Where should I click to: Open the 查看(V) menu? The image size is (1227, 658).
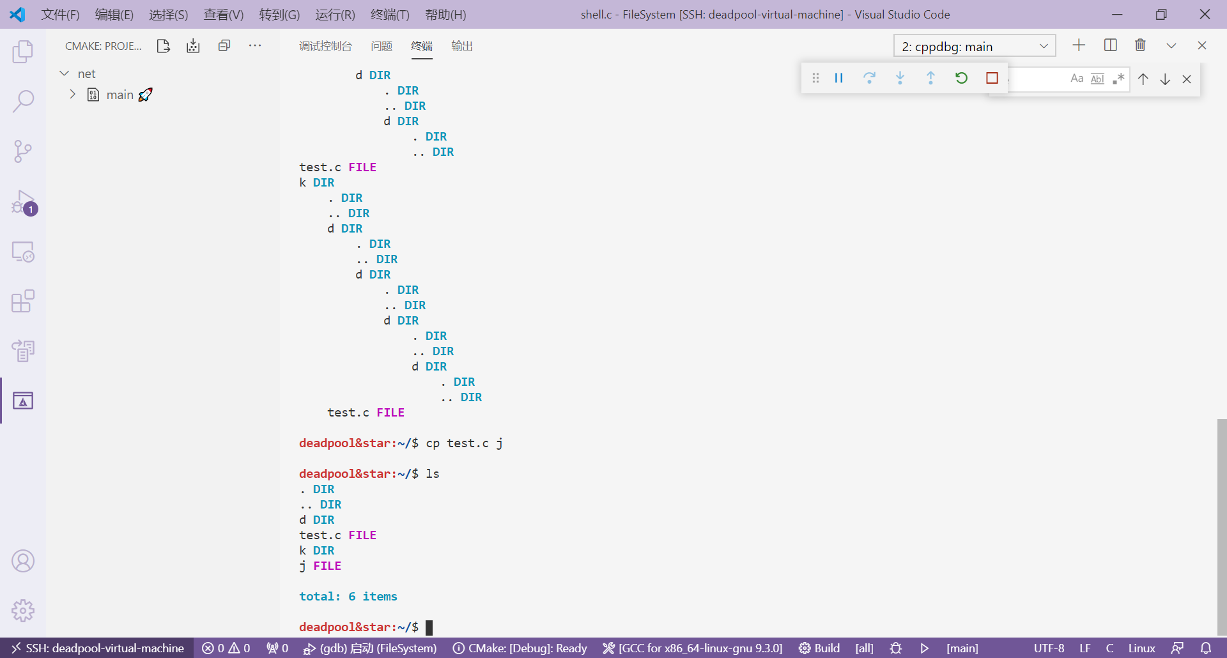coord(224,15)
